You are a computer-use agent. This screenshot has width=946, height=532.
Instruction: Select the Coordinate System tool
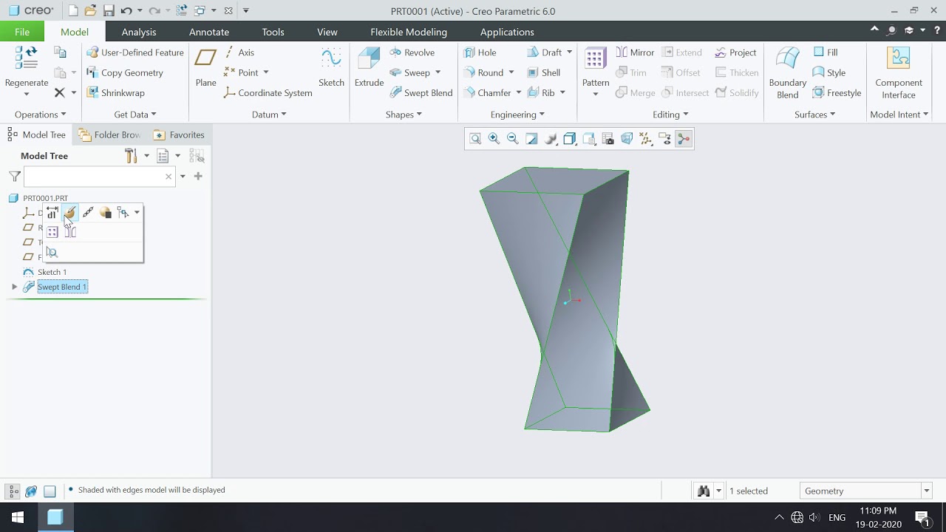[268, 92]
